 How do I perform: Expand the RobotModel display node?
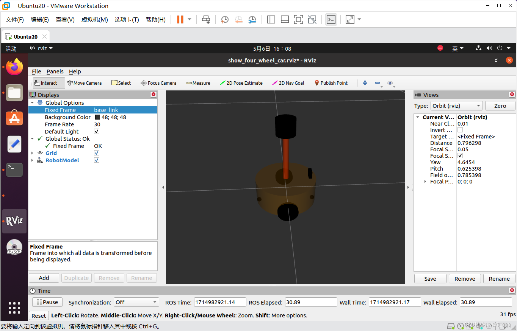(x=32, y=160)
